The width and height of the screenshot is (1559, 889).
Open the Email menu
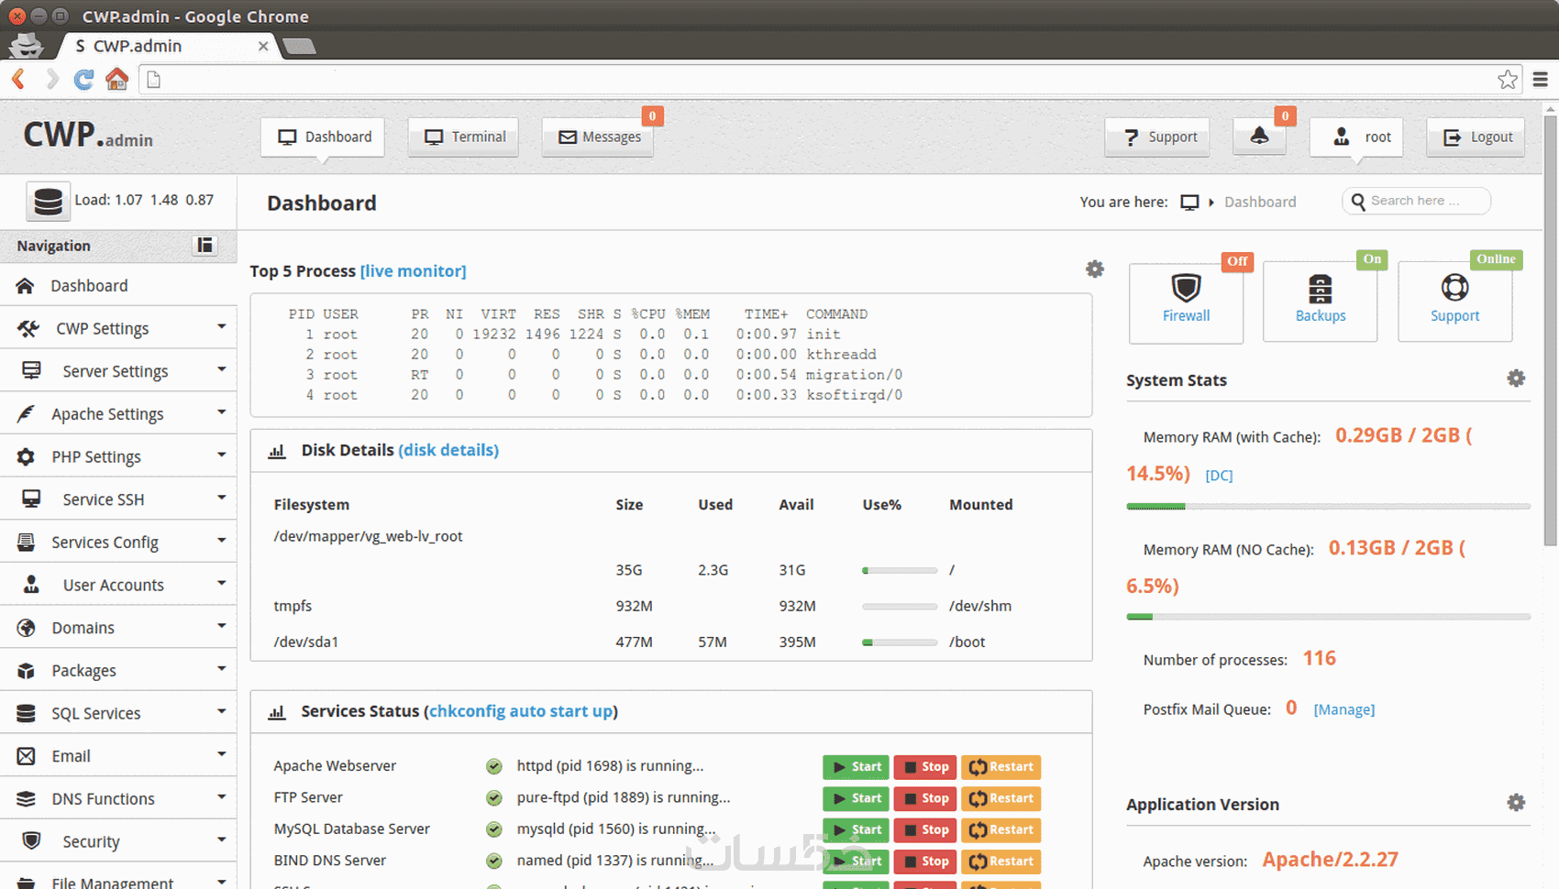tap(118, 756)
